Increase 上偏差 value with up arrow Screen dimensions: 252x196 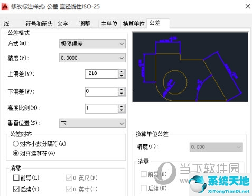point(122,72)
